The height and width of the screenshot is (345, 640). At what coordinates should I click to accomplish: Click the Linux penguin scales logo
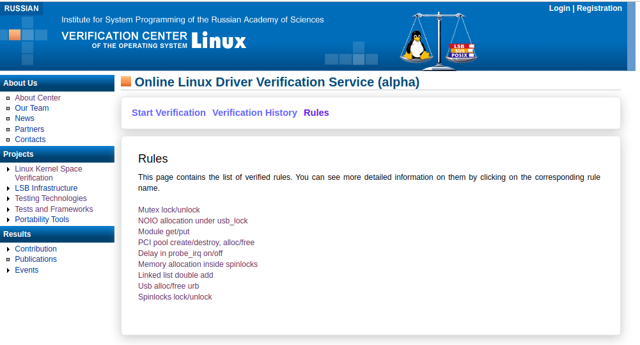[439, 41]
